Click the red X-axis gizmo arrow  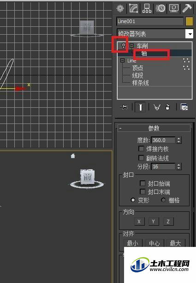point(20,89)
